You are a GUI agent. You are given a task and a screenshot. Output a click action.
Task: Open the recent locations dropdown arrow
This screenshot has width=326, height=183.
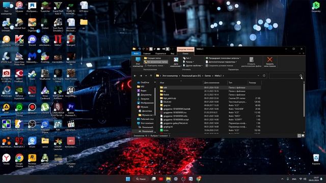(146, 76)
